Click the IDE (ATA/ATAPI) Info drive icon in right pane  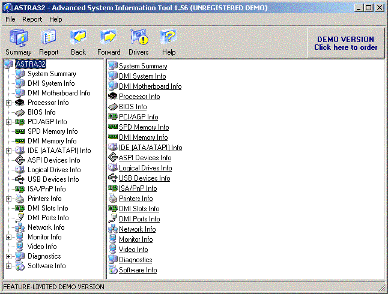point(113,147)
